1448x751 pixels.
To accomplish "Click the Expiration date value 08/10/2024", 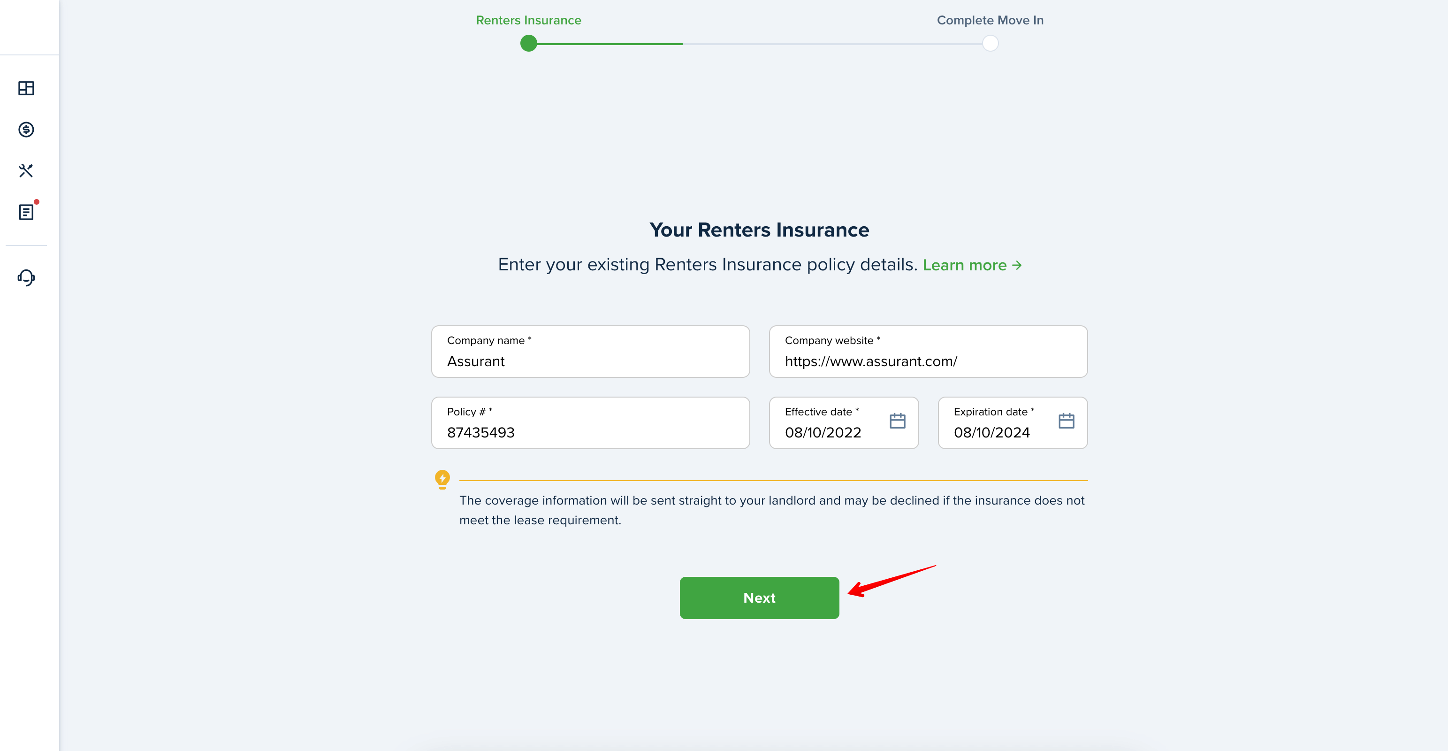I will coord(991,433).
